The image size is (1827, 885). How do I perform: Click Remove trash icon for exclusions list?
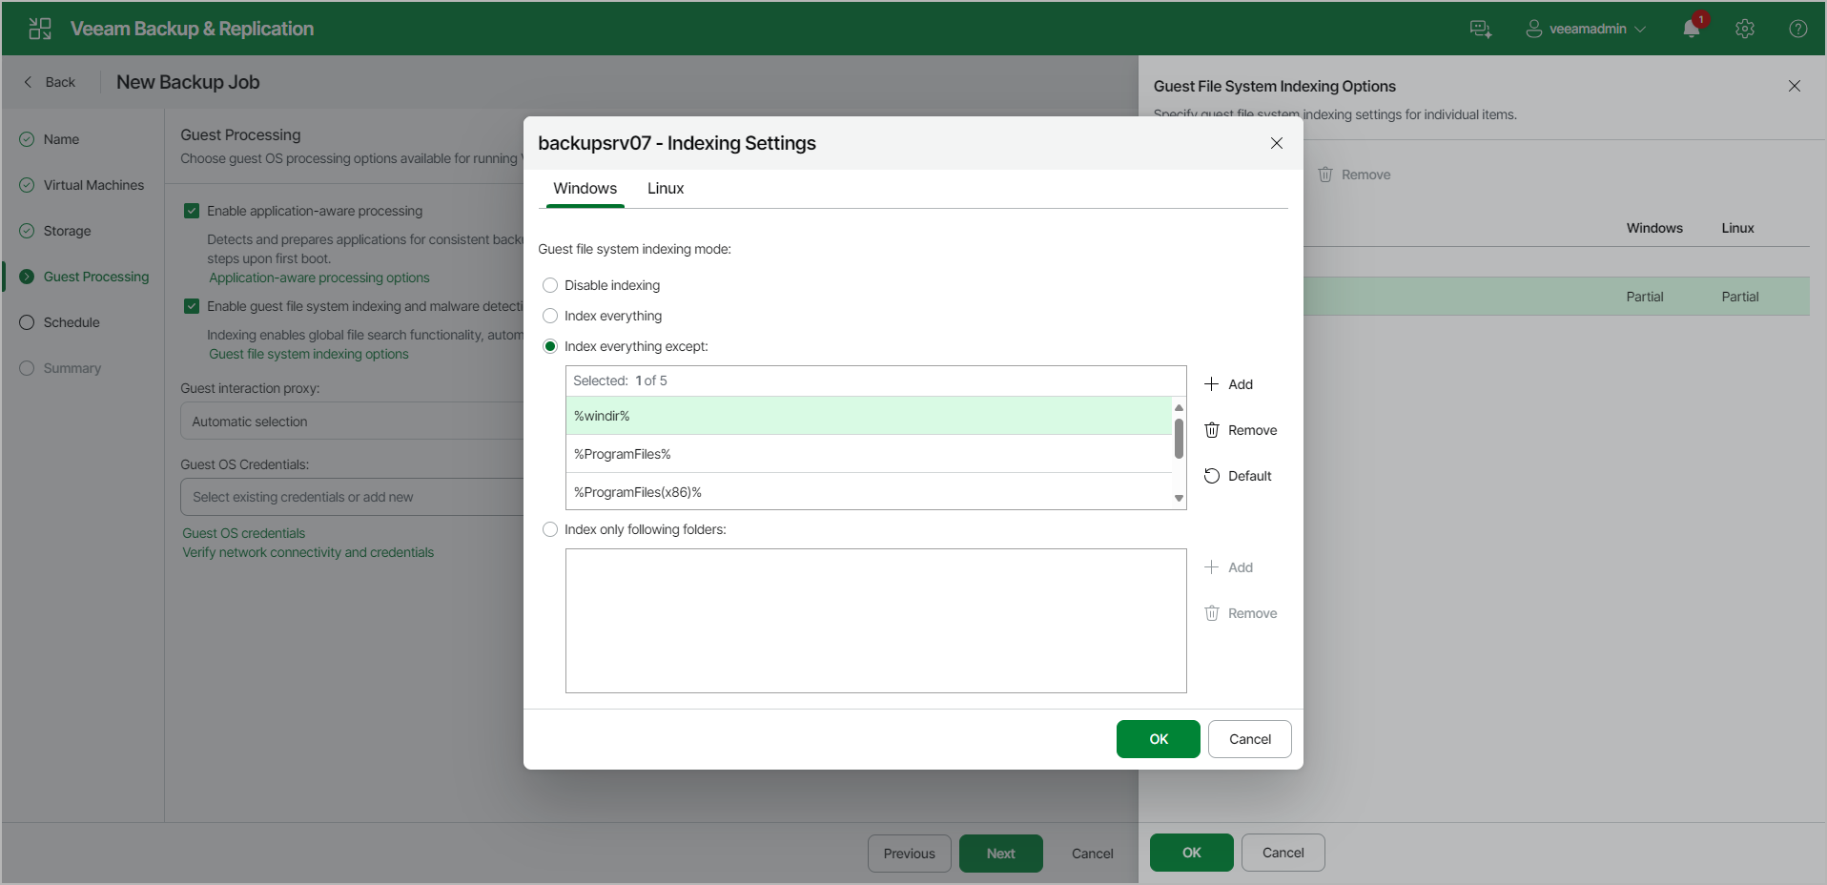point(1212,430)
